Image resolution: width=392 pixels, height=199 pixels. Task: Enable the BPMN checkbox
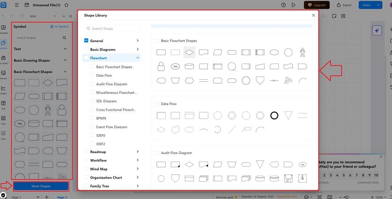(x=93, y=118)
